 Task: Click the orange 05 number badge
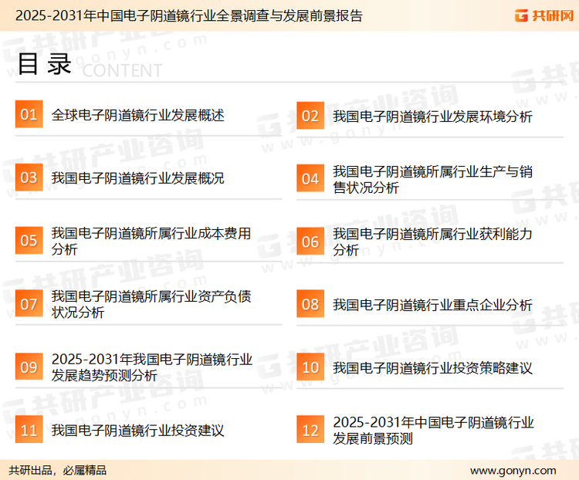click(29, 240)
